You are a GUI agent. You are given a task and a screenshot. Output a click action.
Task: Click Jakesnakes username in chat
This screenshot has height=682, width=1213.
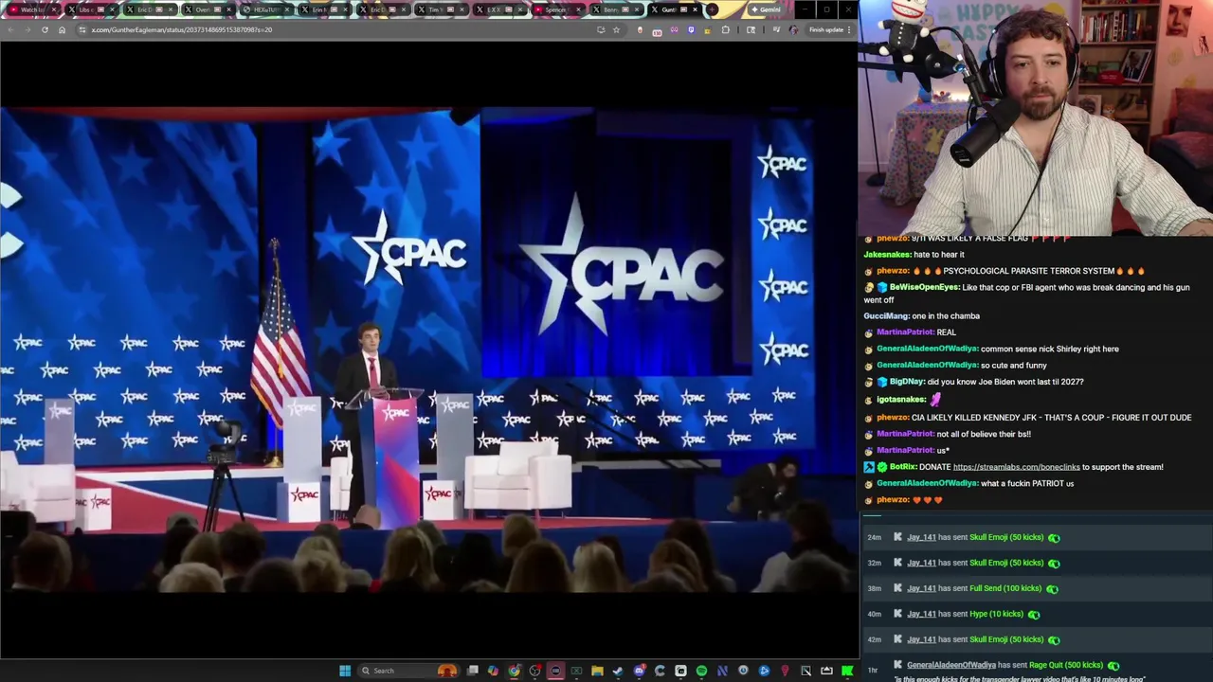(887, 255)
